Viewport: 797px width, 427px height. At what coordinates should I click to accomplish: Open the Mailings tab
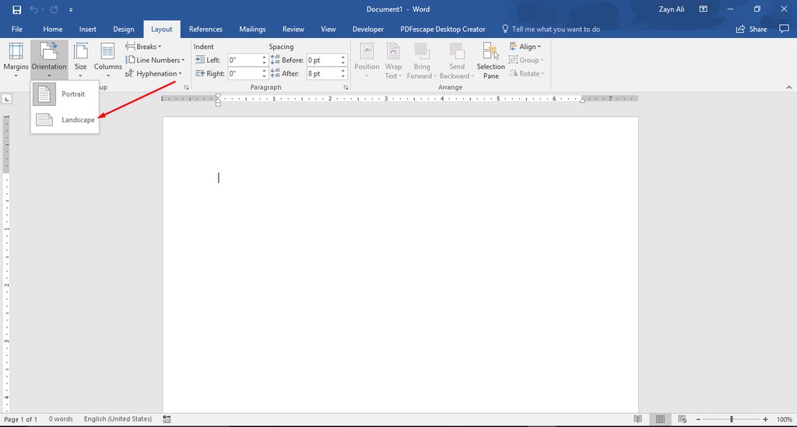(252, 29)
